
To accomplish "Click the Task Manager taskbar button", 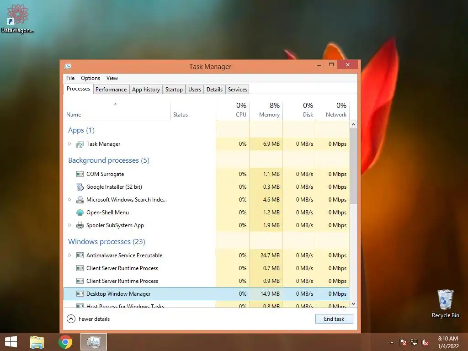I will tap(94, 342).
